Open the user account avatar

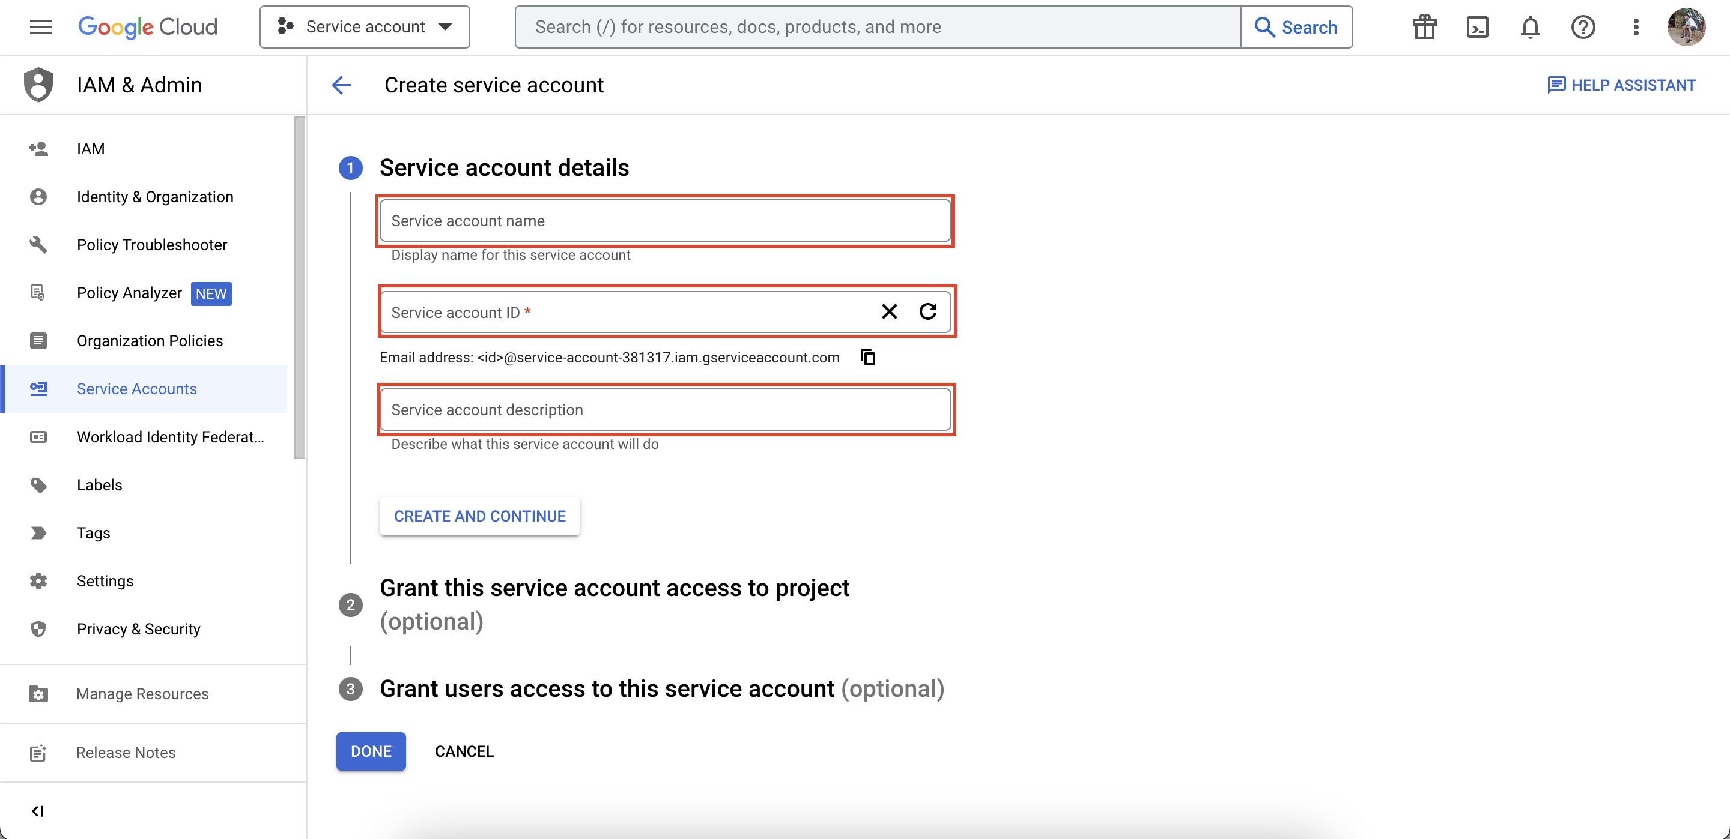[x=1686, y=27]
